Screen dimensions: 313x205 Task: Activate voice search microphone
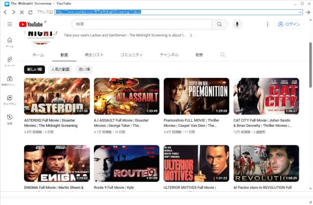[237, 24]
